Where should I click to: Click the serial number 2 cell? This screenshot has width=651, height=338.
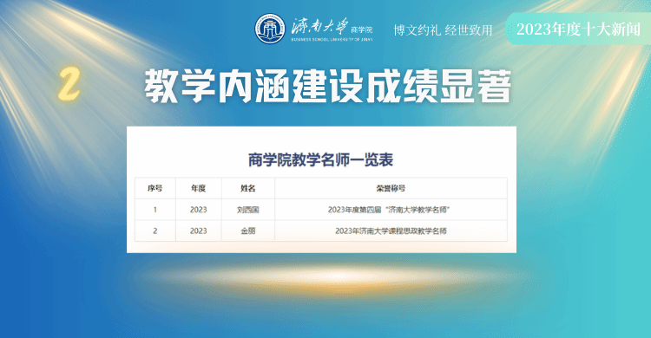click(155, 231)
